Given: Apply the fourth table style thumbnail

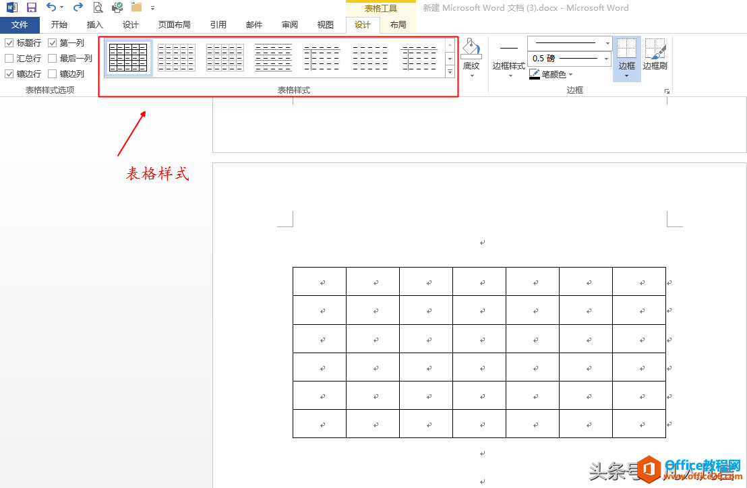Looking at the screenshot, I should coord(274,57).
